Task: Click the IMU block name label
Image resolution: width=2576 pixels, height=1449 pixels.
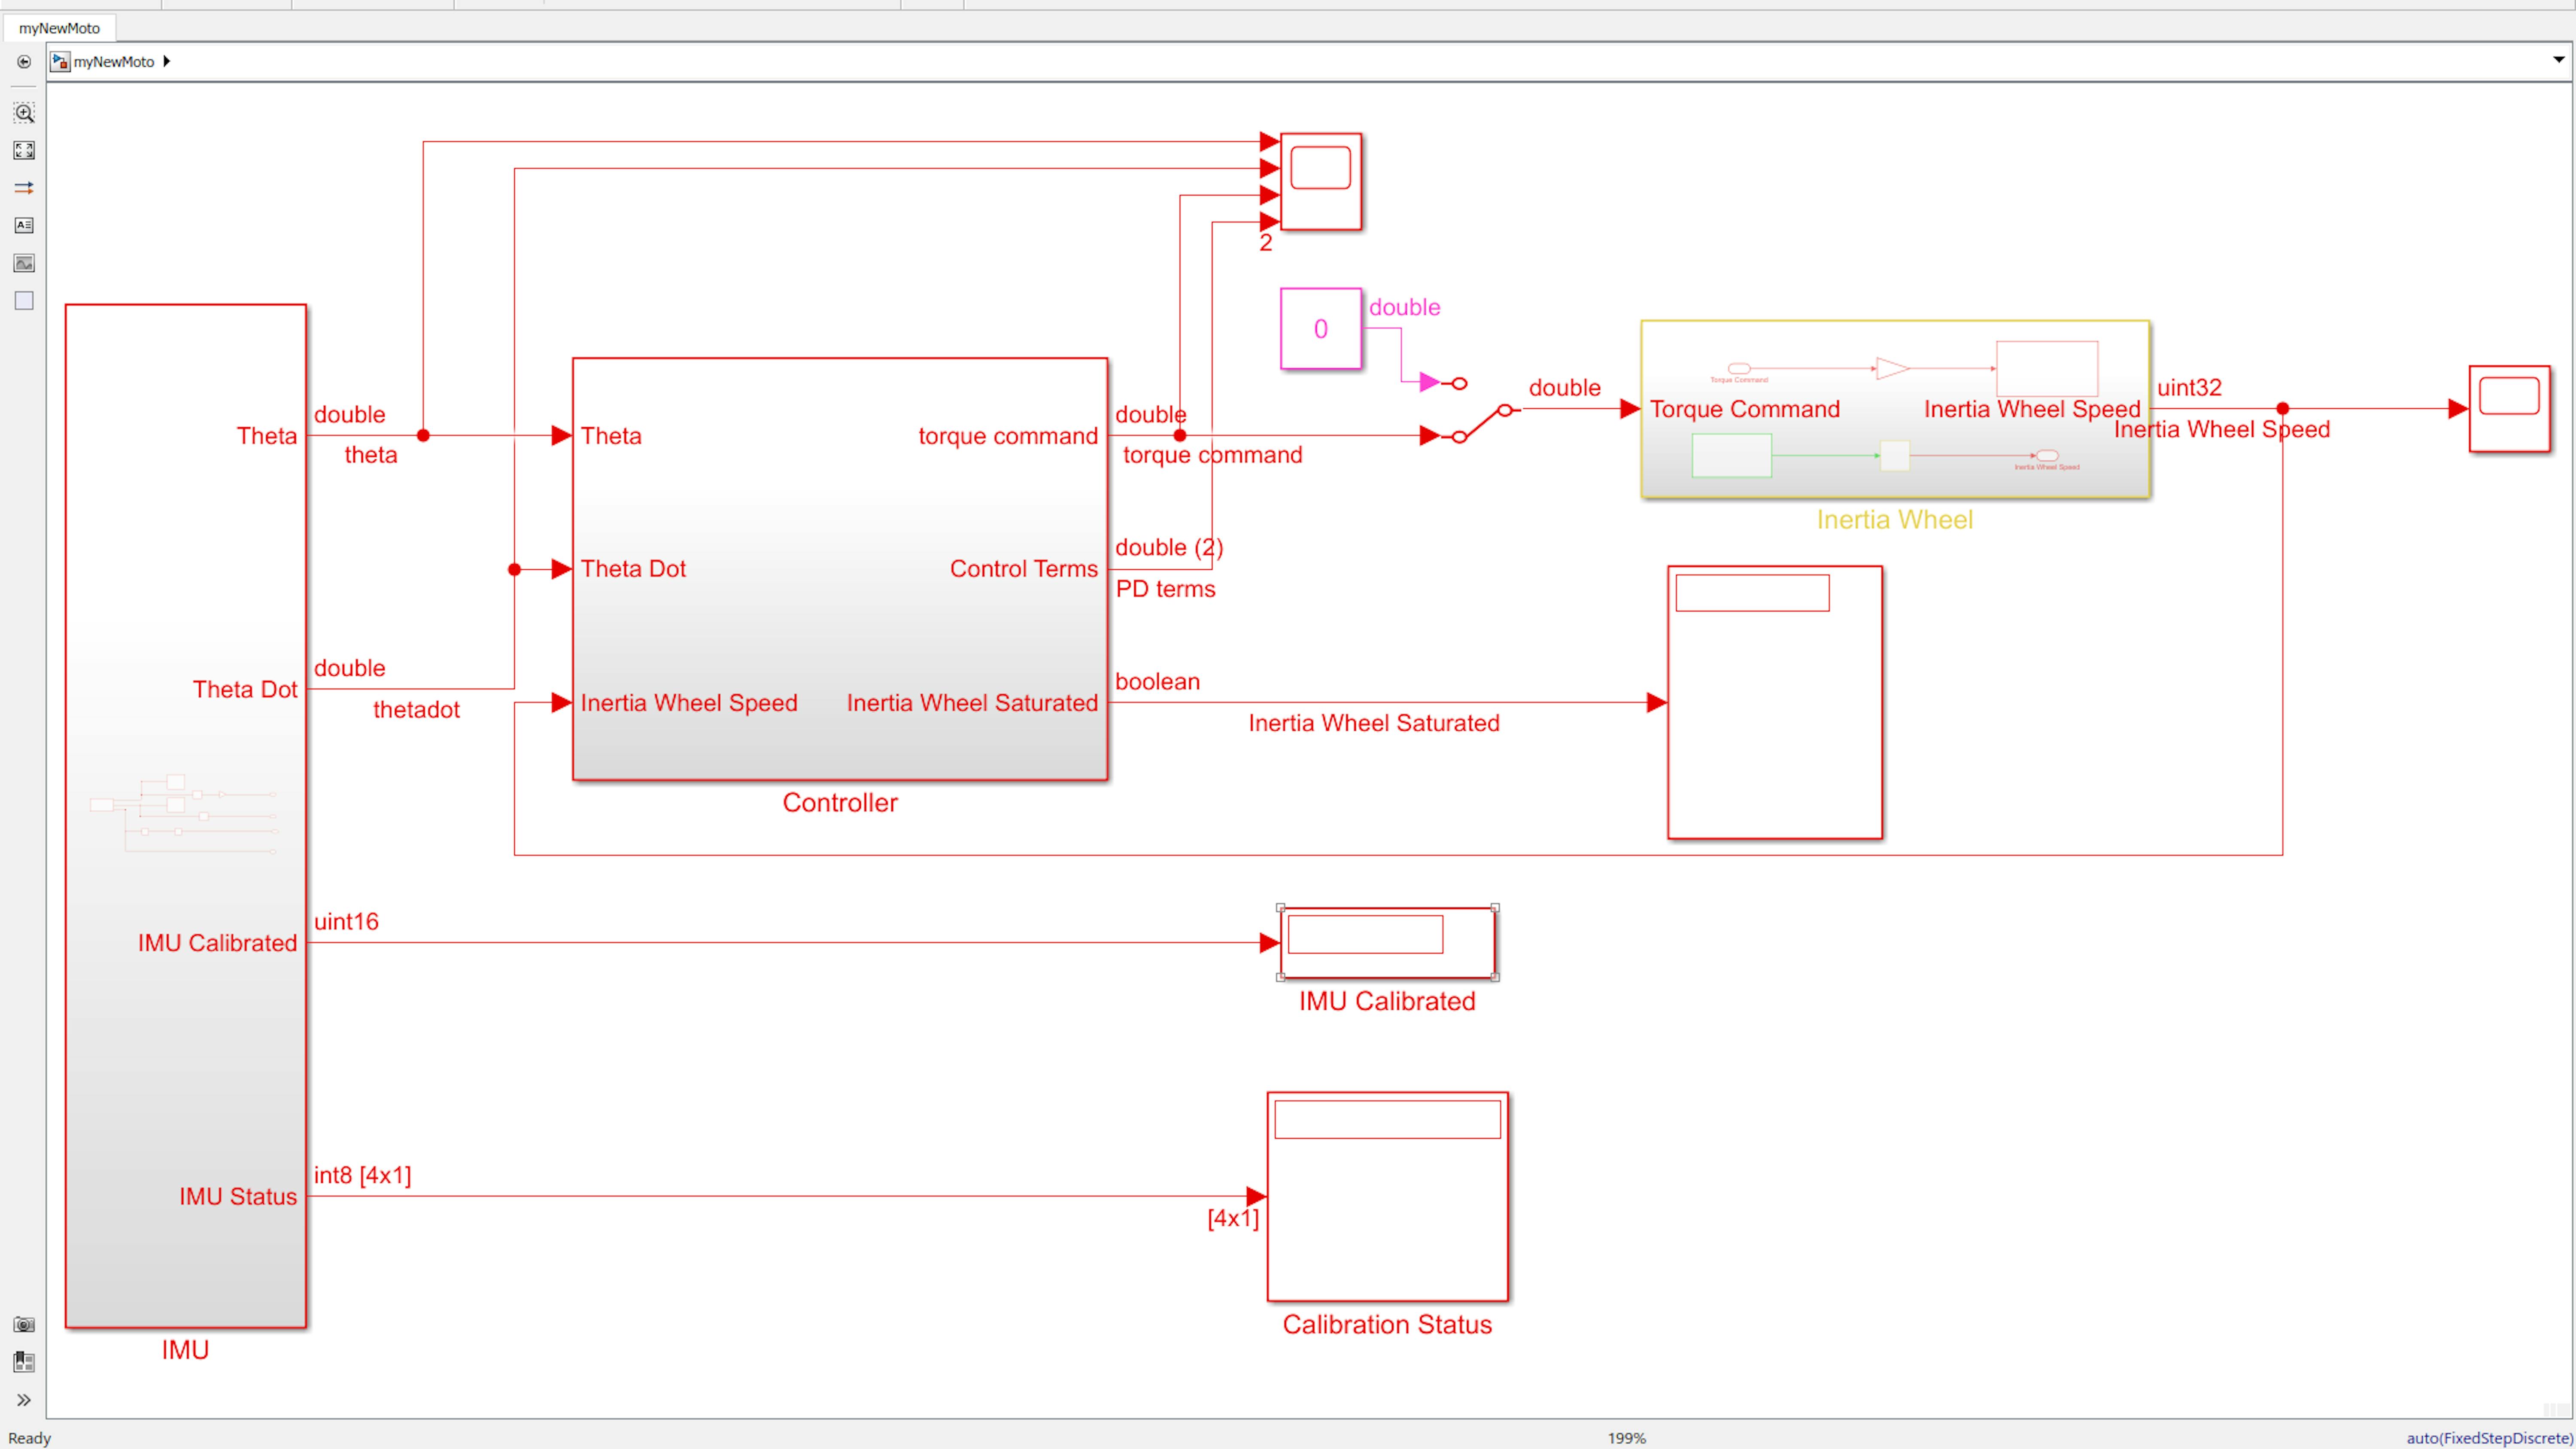Action: (186, 1350)
